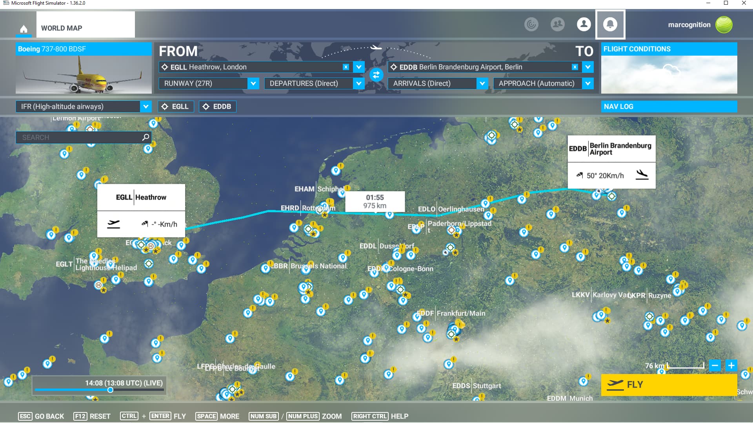
Task: Click the home icon
Action: click(24, 29)
